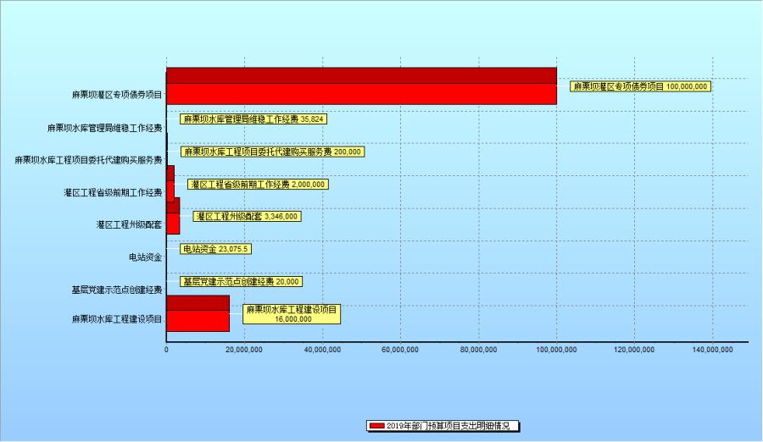Click the data label showing 3,346,000
763x442 pixels.
[246, 217]
